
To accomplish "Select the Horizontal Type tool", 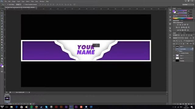I will [2, 51].
